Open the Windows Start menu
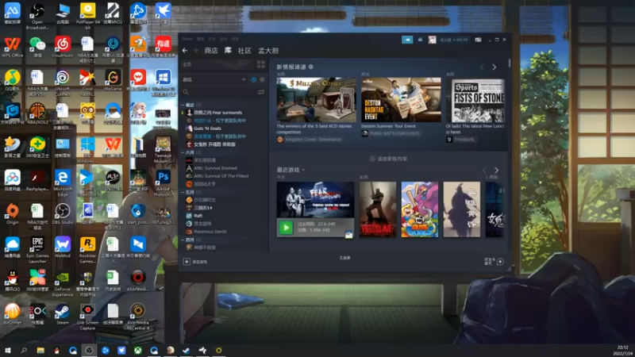This screenshot has height=357, width=635. click(x=8, y=351)
